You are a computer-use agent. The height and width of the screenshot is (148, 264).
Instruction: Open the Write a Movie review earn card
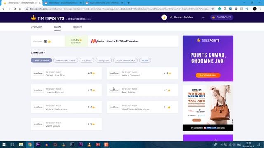[66, 107]
